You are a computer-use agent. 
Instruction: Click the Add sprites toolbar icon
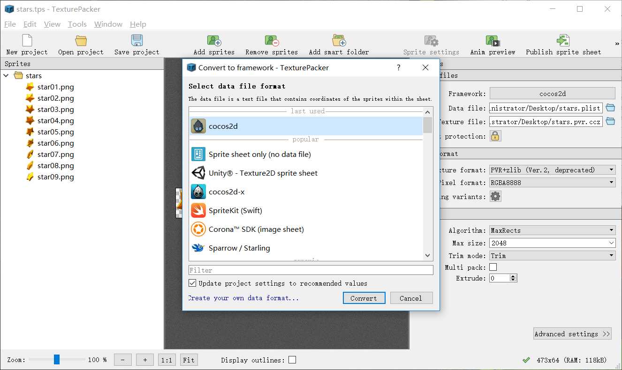(x=214, y=40)
